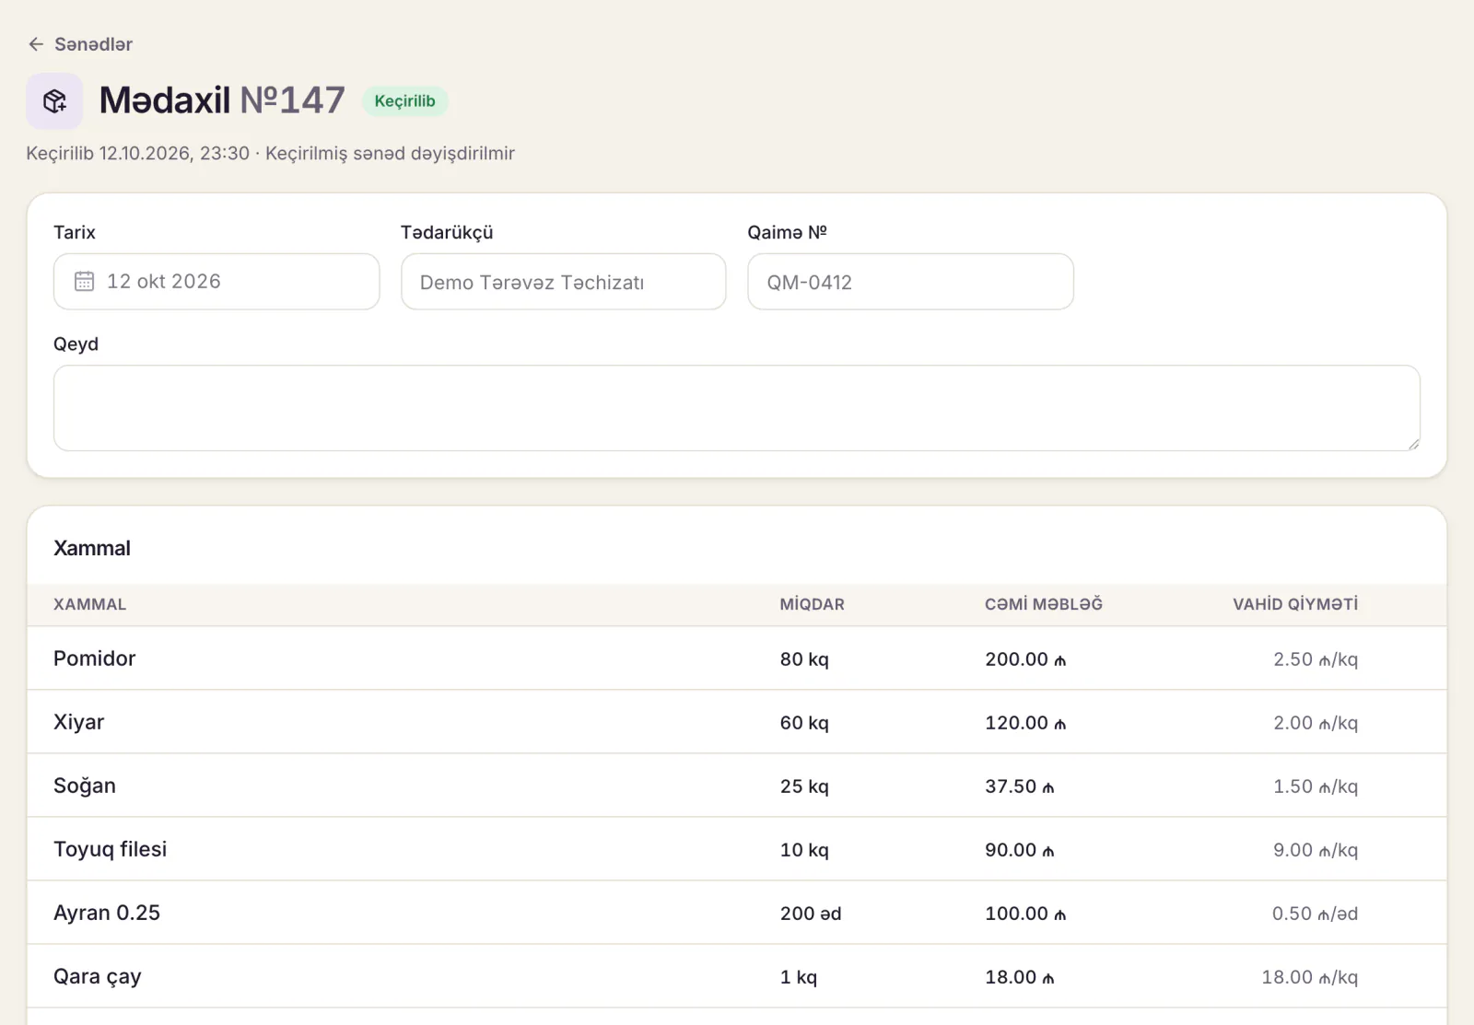Click the MİQDAR column header
Screen dimensions: 1474x1025
click(x=813, y=605)
